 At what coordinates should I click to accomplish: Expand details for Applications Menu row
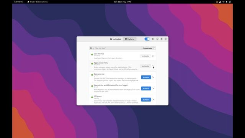pos(153,66)
